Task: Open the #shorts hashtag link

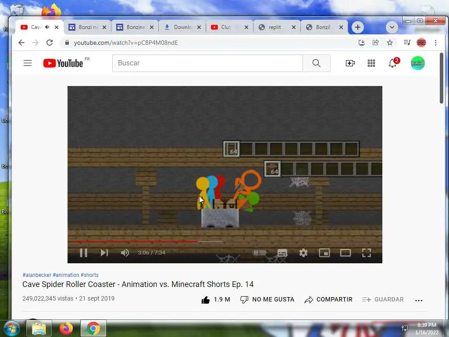Action: (89, 275)
